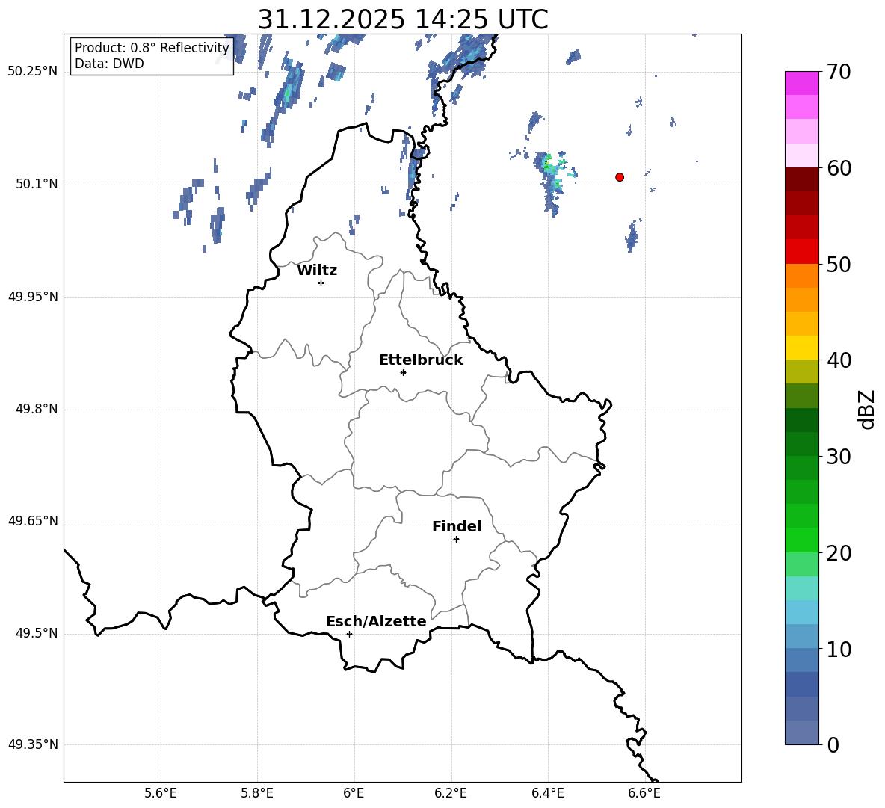Click the 5.8°E longitude label

click(x=257, y=793)
